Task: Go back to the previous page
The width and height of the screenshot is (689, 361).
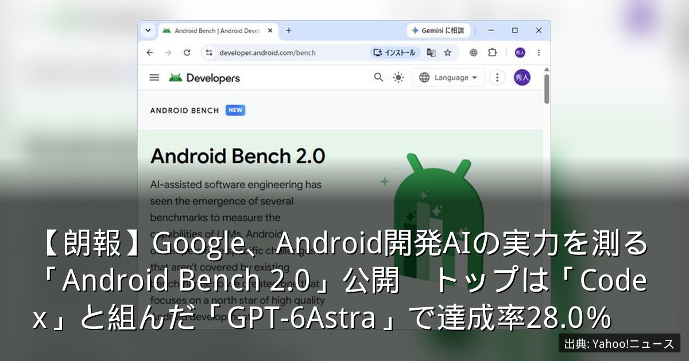Action: tap(150, 53)
